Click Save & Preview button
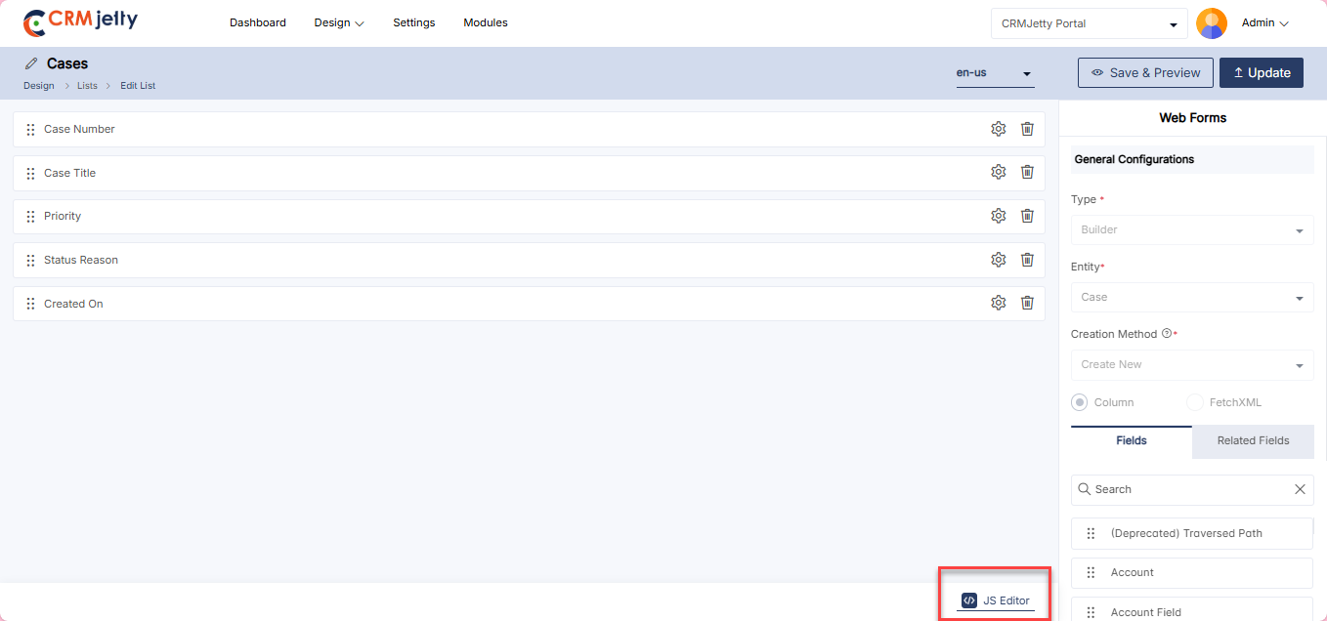The image size is (1327, 621). click(x=1145, y=73)
